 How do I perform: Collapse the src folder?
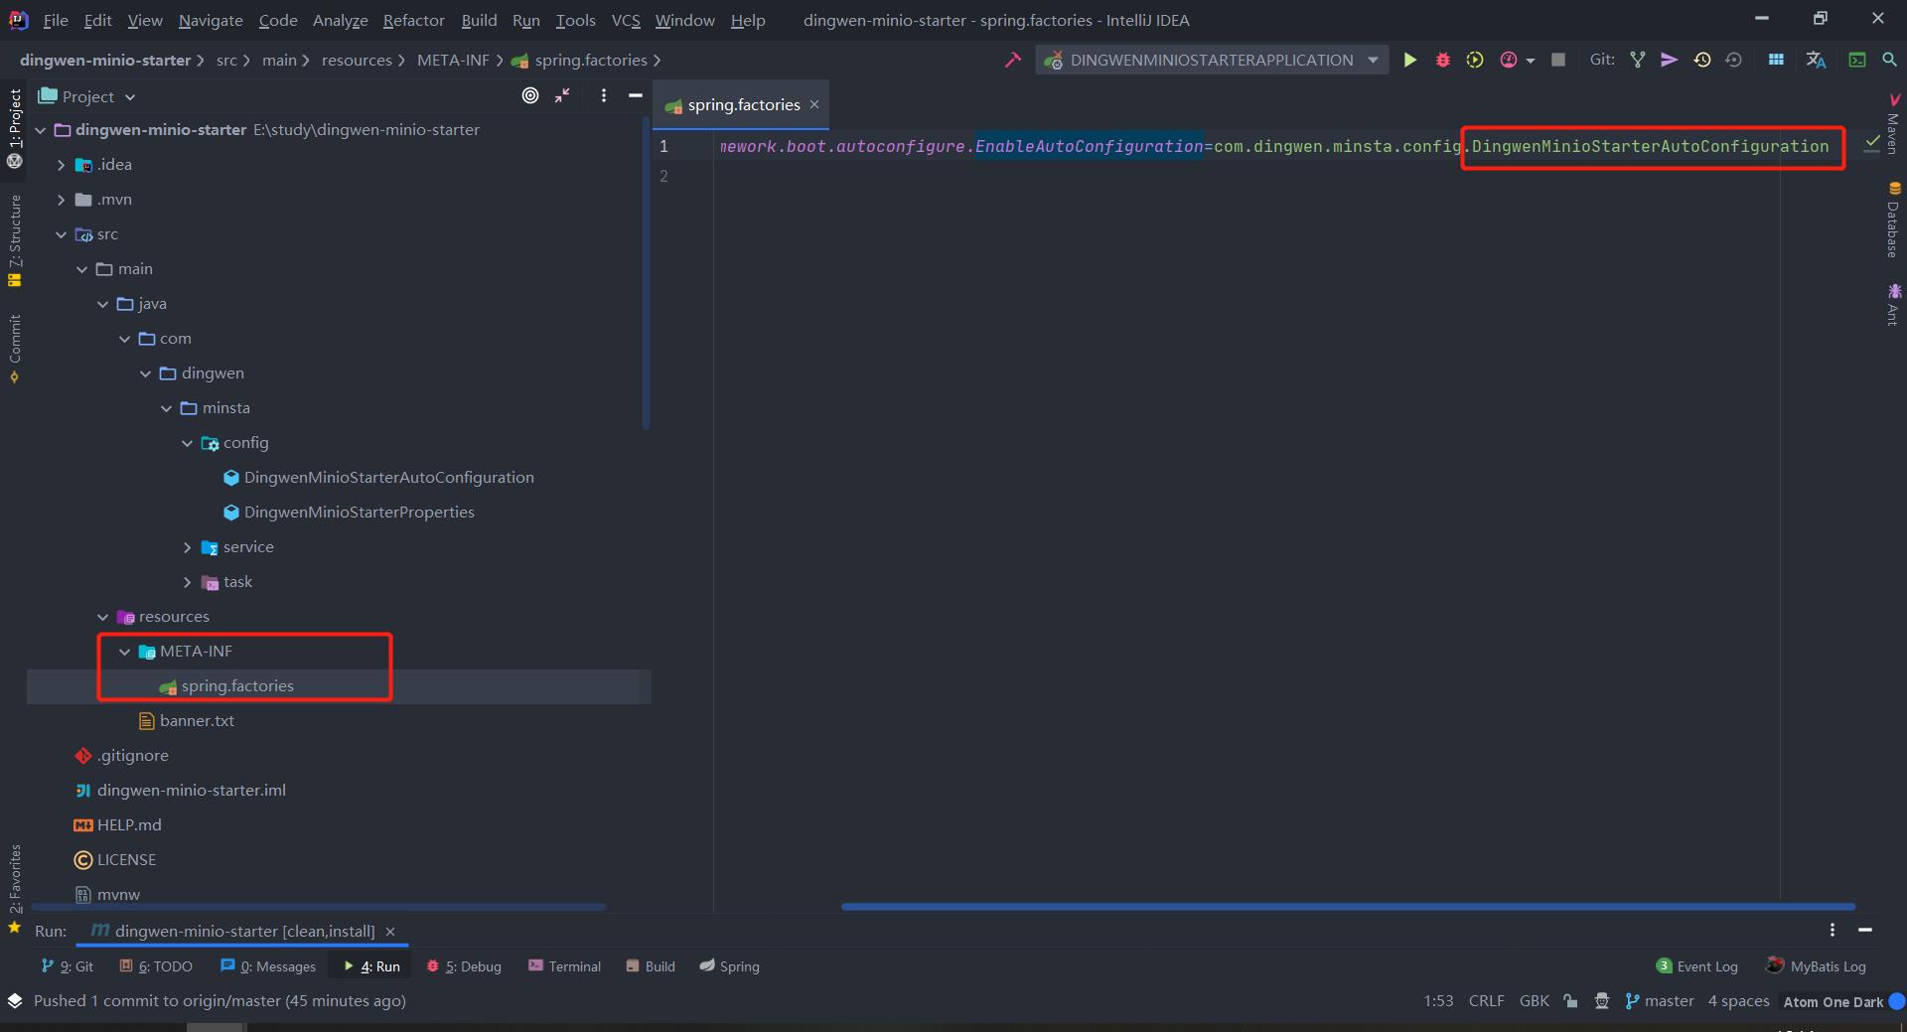[61, 234]
